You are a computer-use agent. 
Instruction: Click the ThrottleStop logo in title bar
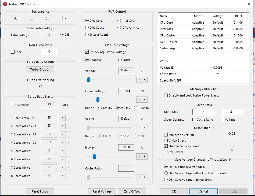coord(5,4)
